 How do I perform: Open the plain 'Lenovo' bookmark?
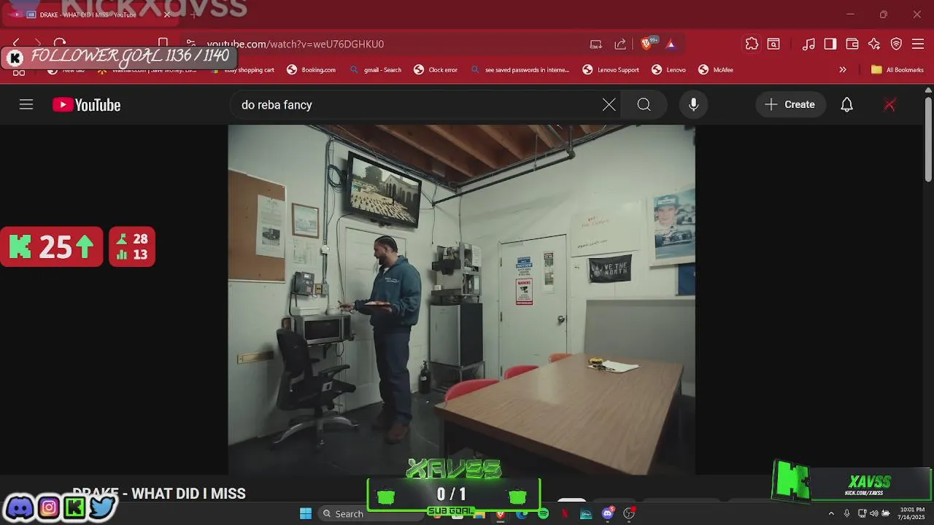(668, 70)
